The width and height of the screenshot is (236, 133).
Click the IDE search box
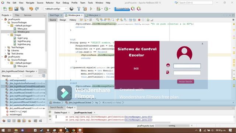tap(195, 3)
